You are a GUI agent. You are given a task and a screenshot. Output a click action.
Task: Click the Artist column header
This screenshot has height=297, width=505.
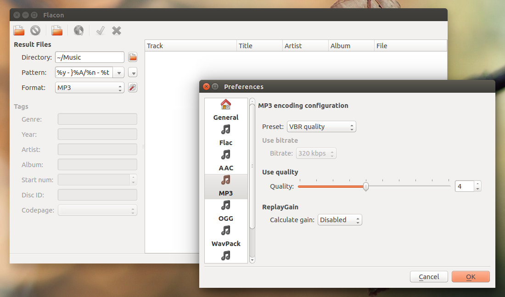tap(305, 46)
